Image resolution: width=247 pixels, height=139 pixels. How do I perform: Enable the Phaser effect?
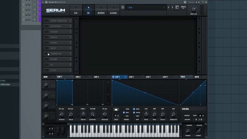point(46,37)
